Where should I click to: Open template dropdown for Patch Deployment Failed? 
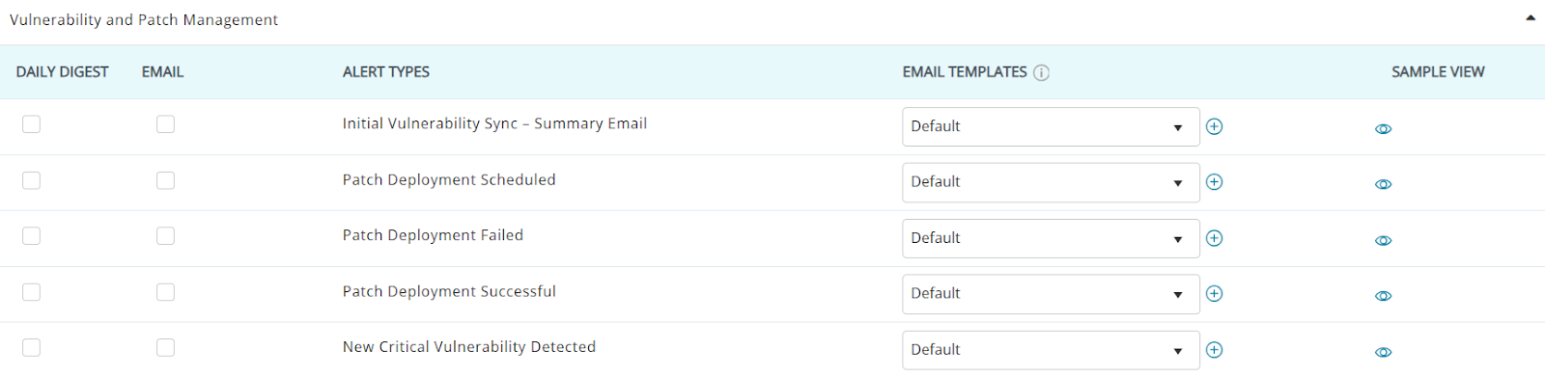(1051, 238)
